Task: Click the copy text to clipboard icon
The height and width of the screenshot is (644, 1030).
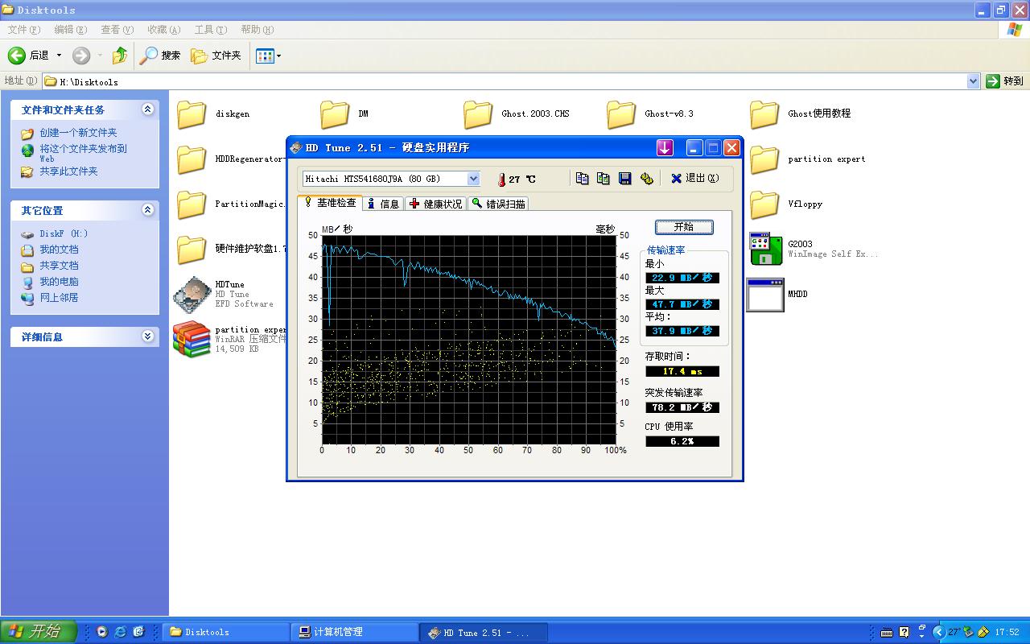Action: pyautogui.click(x=582, y=179)
